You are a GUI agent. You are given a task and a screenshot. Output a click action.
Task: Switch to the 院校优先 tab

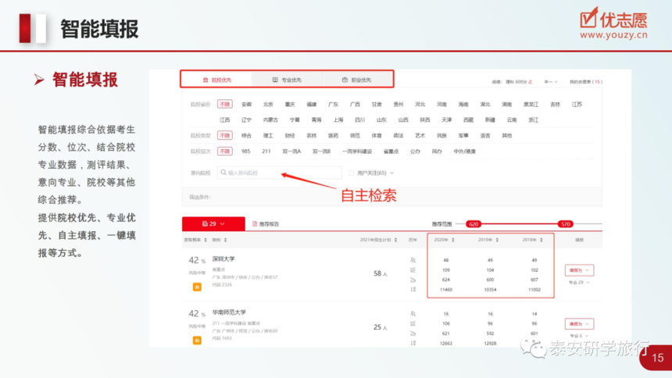pos(217,80)
